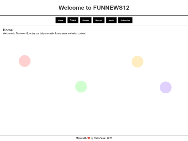Click the pink floating circle
The height and width of the screenshot is (141, 188).
[25, 61]
